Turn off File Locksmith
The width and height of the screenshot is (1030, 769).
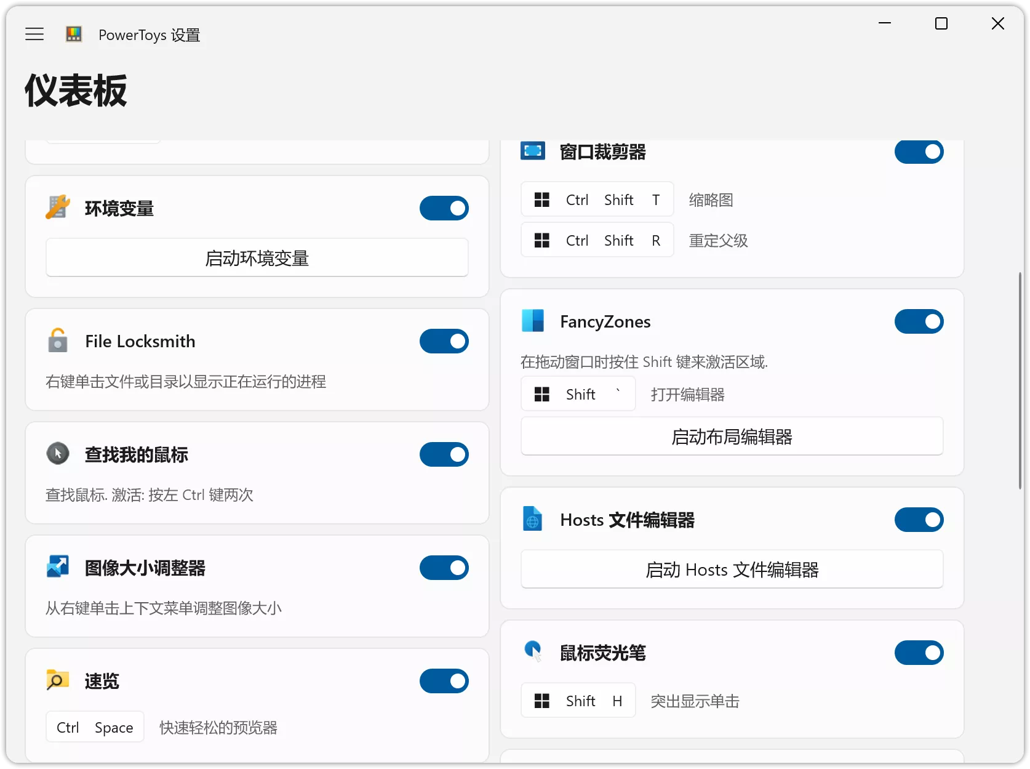(444, 341)
